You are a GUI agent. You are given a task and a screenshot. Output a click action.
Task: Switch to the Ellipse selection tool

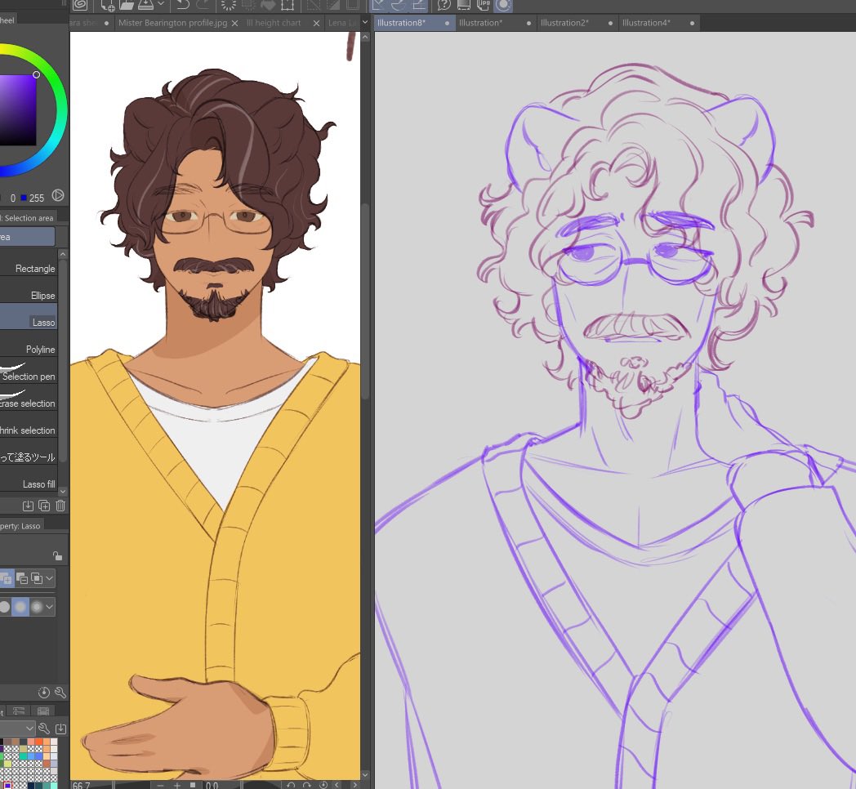coord(34,295)
